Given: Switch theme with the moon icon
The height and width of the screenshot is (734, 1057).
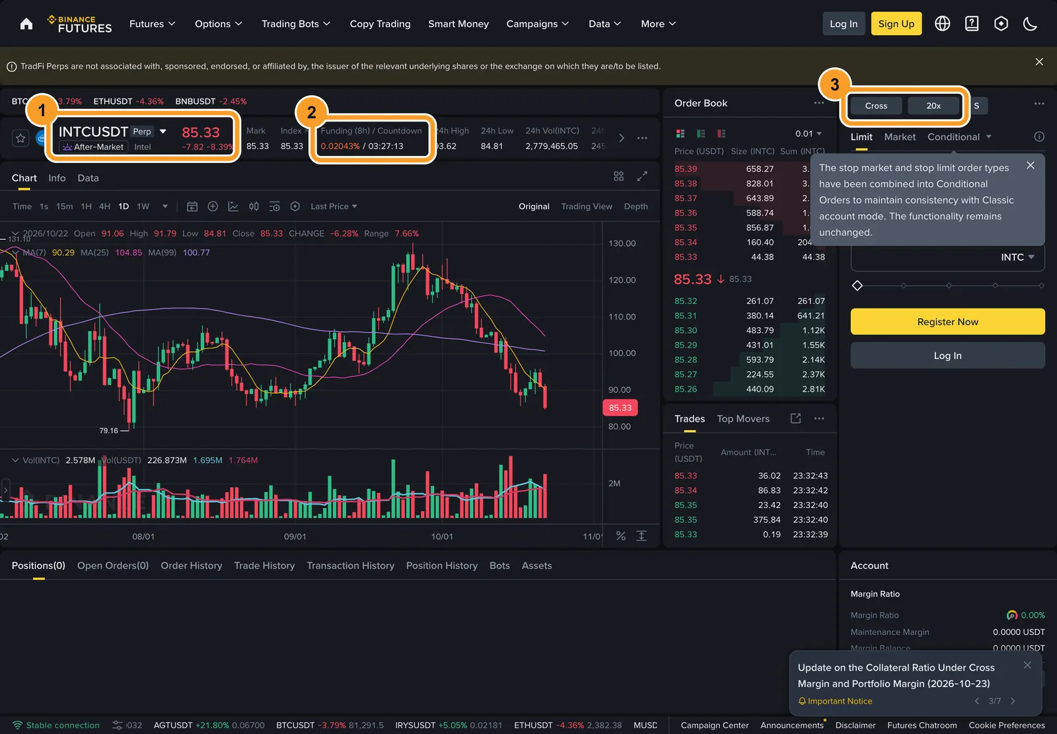Looking at the screenshot, I should (x=1031, y=24).
